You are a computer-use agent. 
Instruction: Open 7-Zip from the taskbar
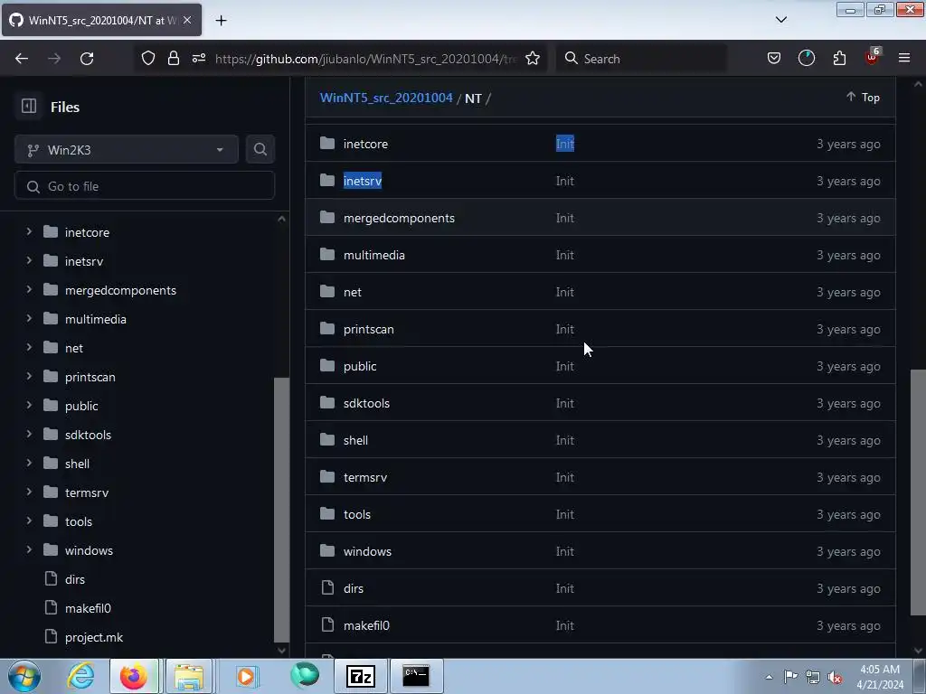(360, 676)
